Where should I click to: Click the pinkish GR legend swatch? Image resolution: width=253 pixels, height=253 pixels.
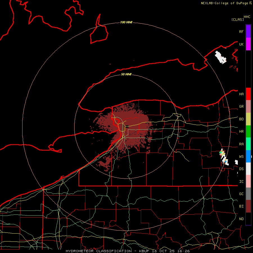point(248,107)
